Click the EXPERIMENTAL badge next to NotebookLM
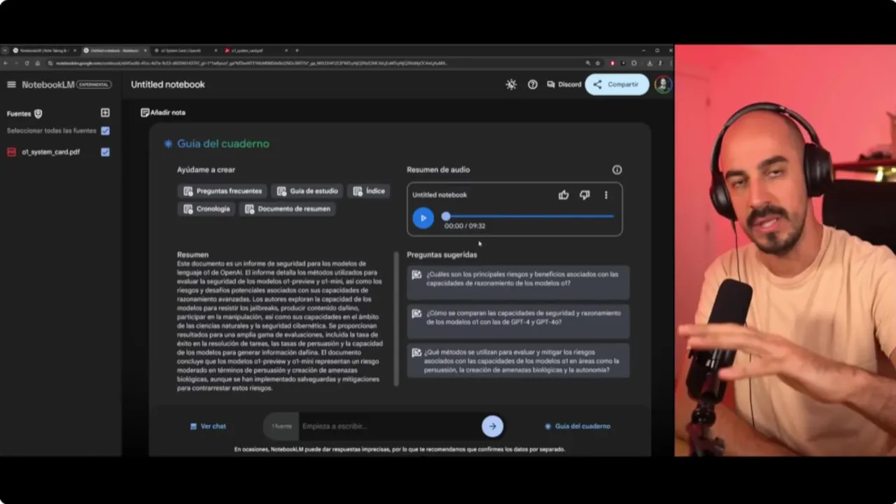 tap(94, 85)
